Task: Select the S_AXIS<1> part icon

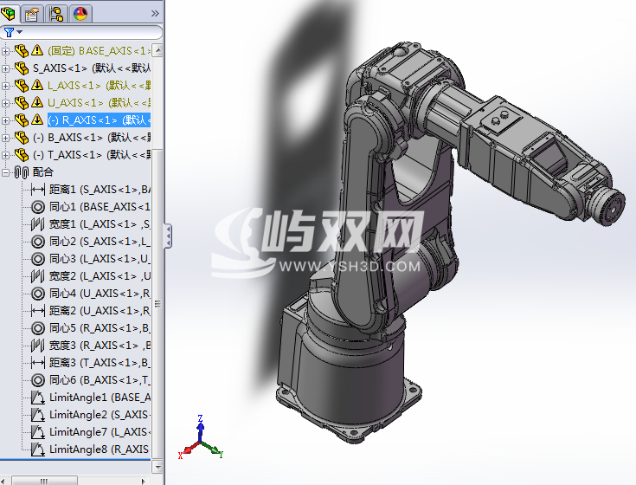Action: [x=22, y=68]
